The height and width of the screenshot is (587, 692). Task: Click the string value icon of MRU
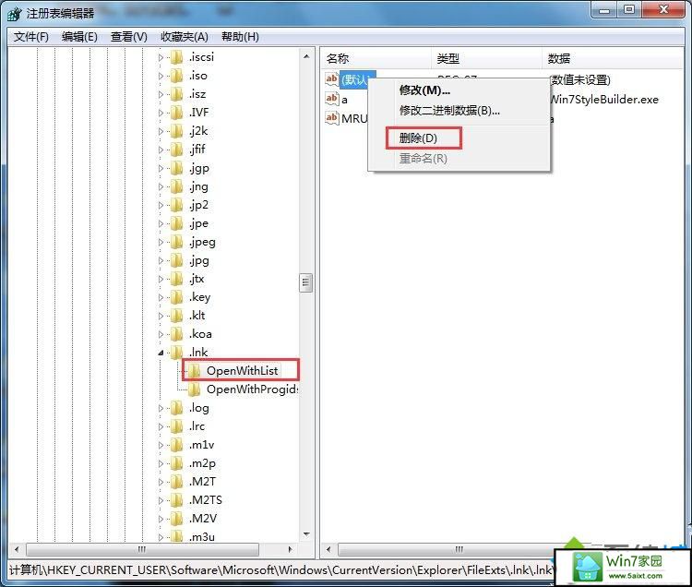pos(332,118)
